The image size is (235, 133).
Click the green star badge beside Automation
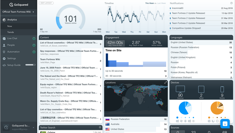[34, 52]
